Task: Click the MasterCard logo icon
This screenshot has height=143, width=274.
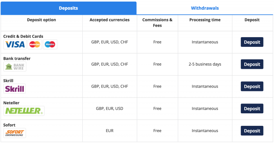Action: 35,44
